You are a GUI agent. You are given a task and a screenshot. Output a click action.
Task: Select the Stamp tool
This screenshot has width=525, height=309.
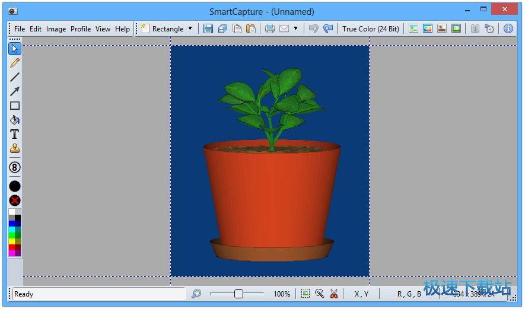tap(15, 148)
